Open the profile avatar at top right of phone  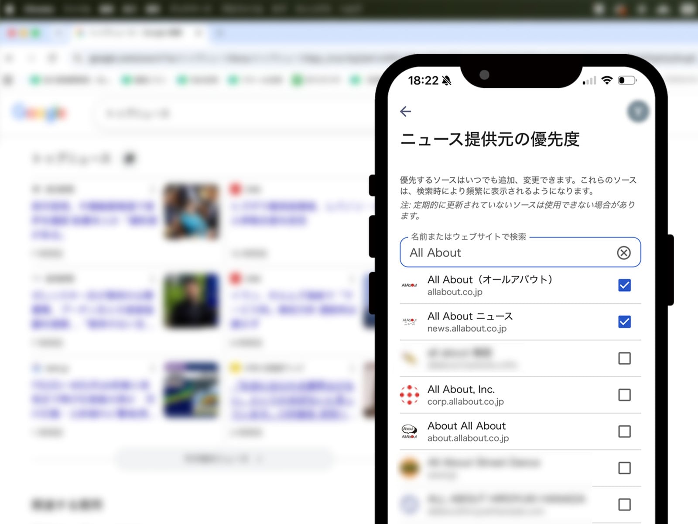click(x=638, y=112)
